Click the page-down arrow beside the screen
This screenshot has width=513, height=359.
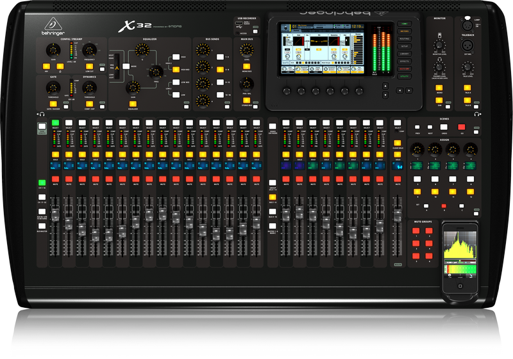click(385, 95)
